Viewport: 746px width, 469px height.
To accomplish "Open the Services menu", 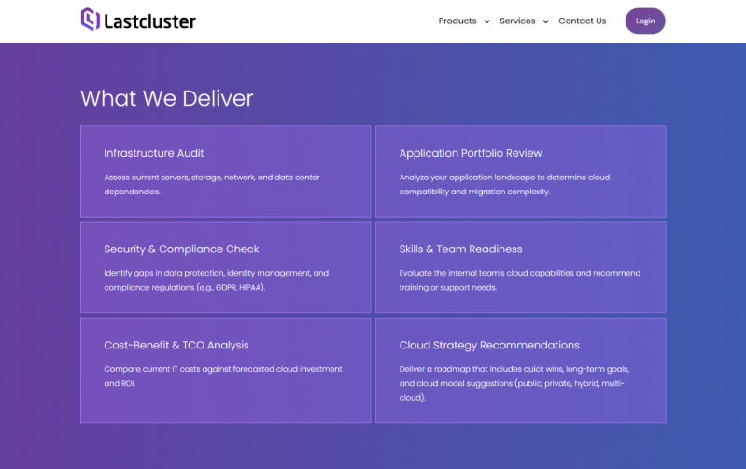I will coord(517,21).
